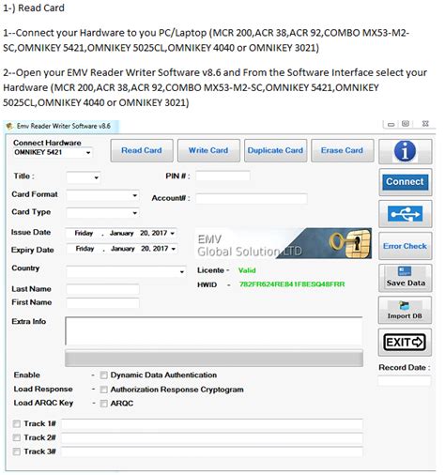Click the Extra Info text area
This screenshot has height=475, width=445.
click(214, 331)
